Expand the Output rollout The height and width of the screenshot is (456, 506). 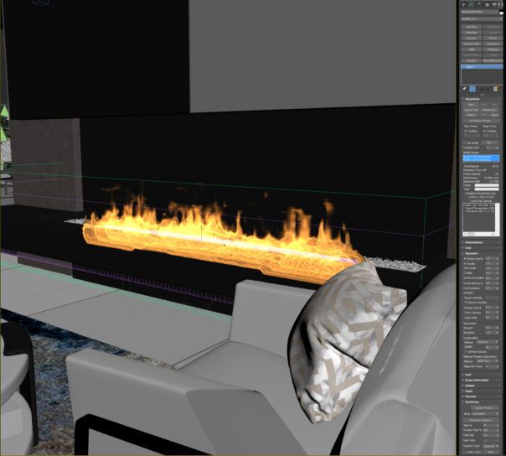(469, 386)
